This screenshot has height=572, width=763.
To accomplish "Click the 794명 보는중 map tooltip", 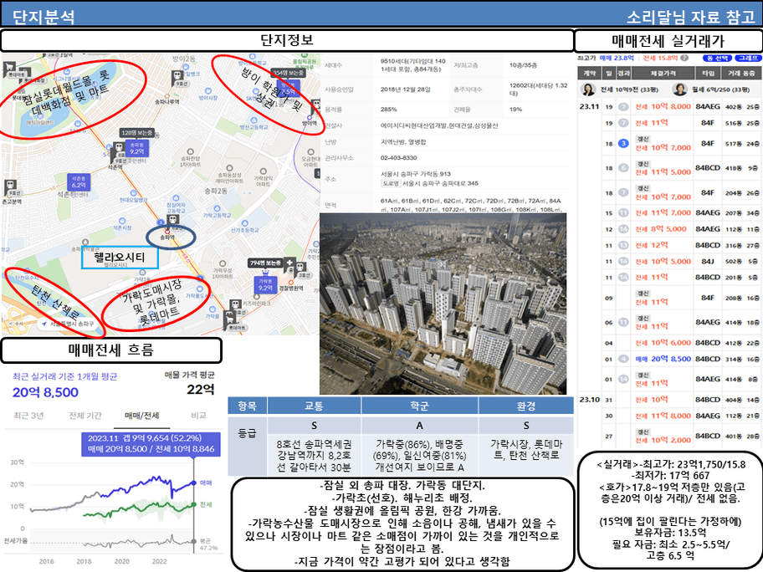I will [x=266, y=263].
